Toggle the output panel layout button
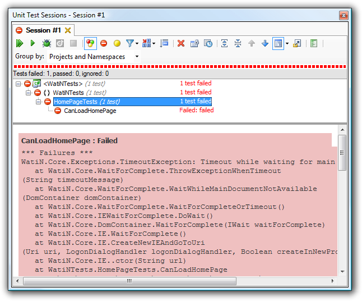Screen dimensions: 362x301 (x=278, y=43)
